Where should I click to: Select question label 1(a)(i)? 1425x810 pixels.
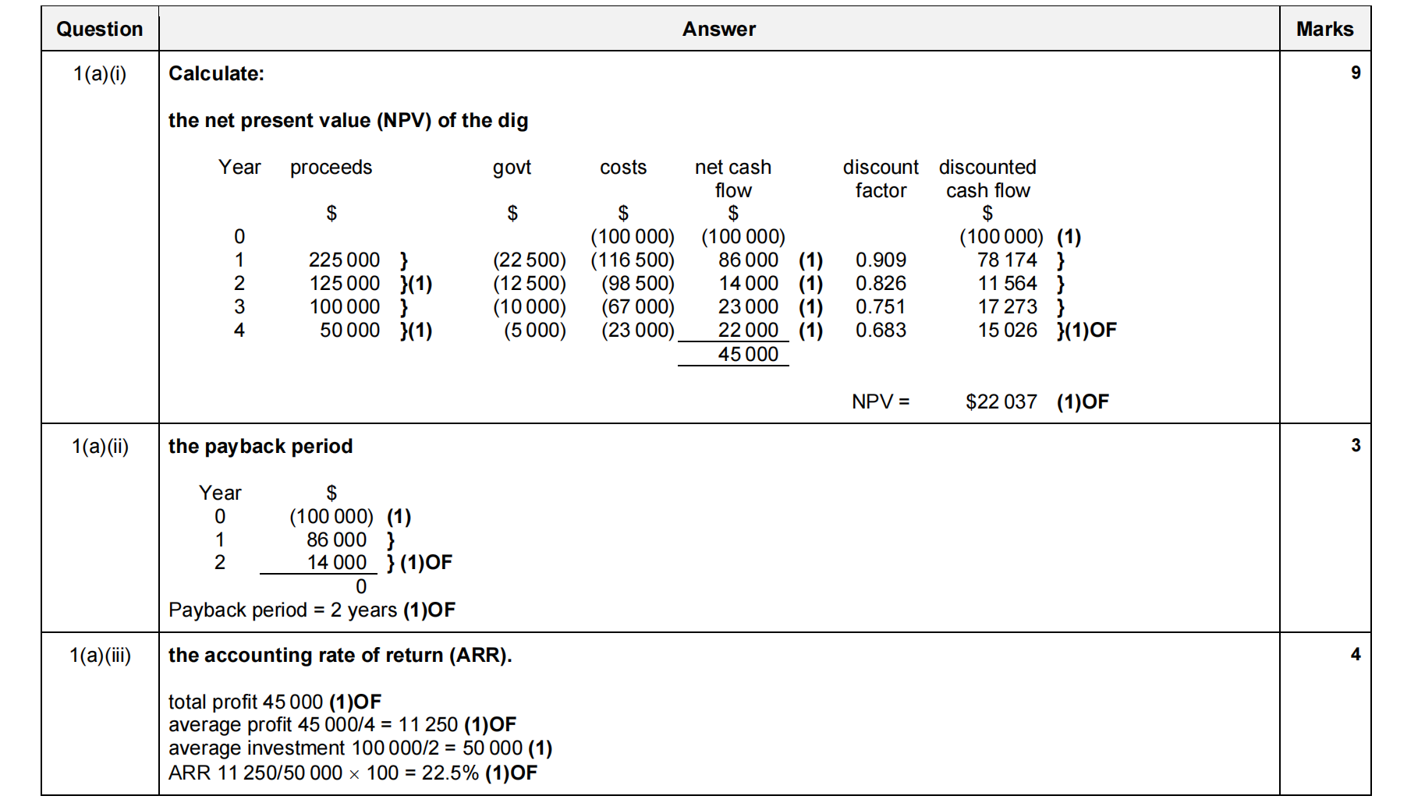click(100, 74)
